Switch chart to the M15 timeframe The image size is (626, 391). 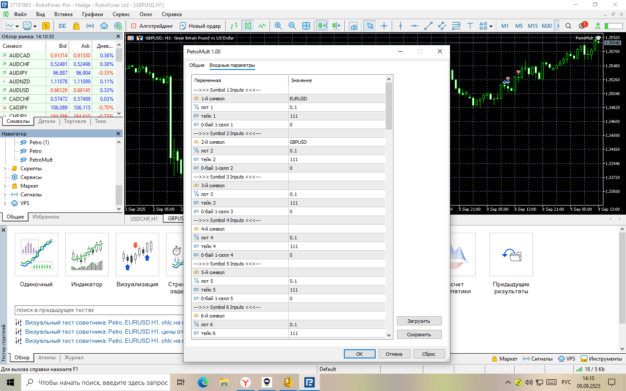coord(533,26)
